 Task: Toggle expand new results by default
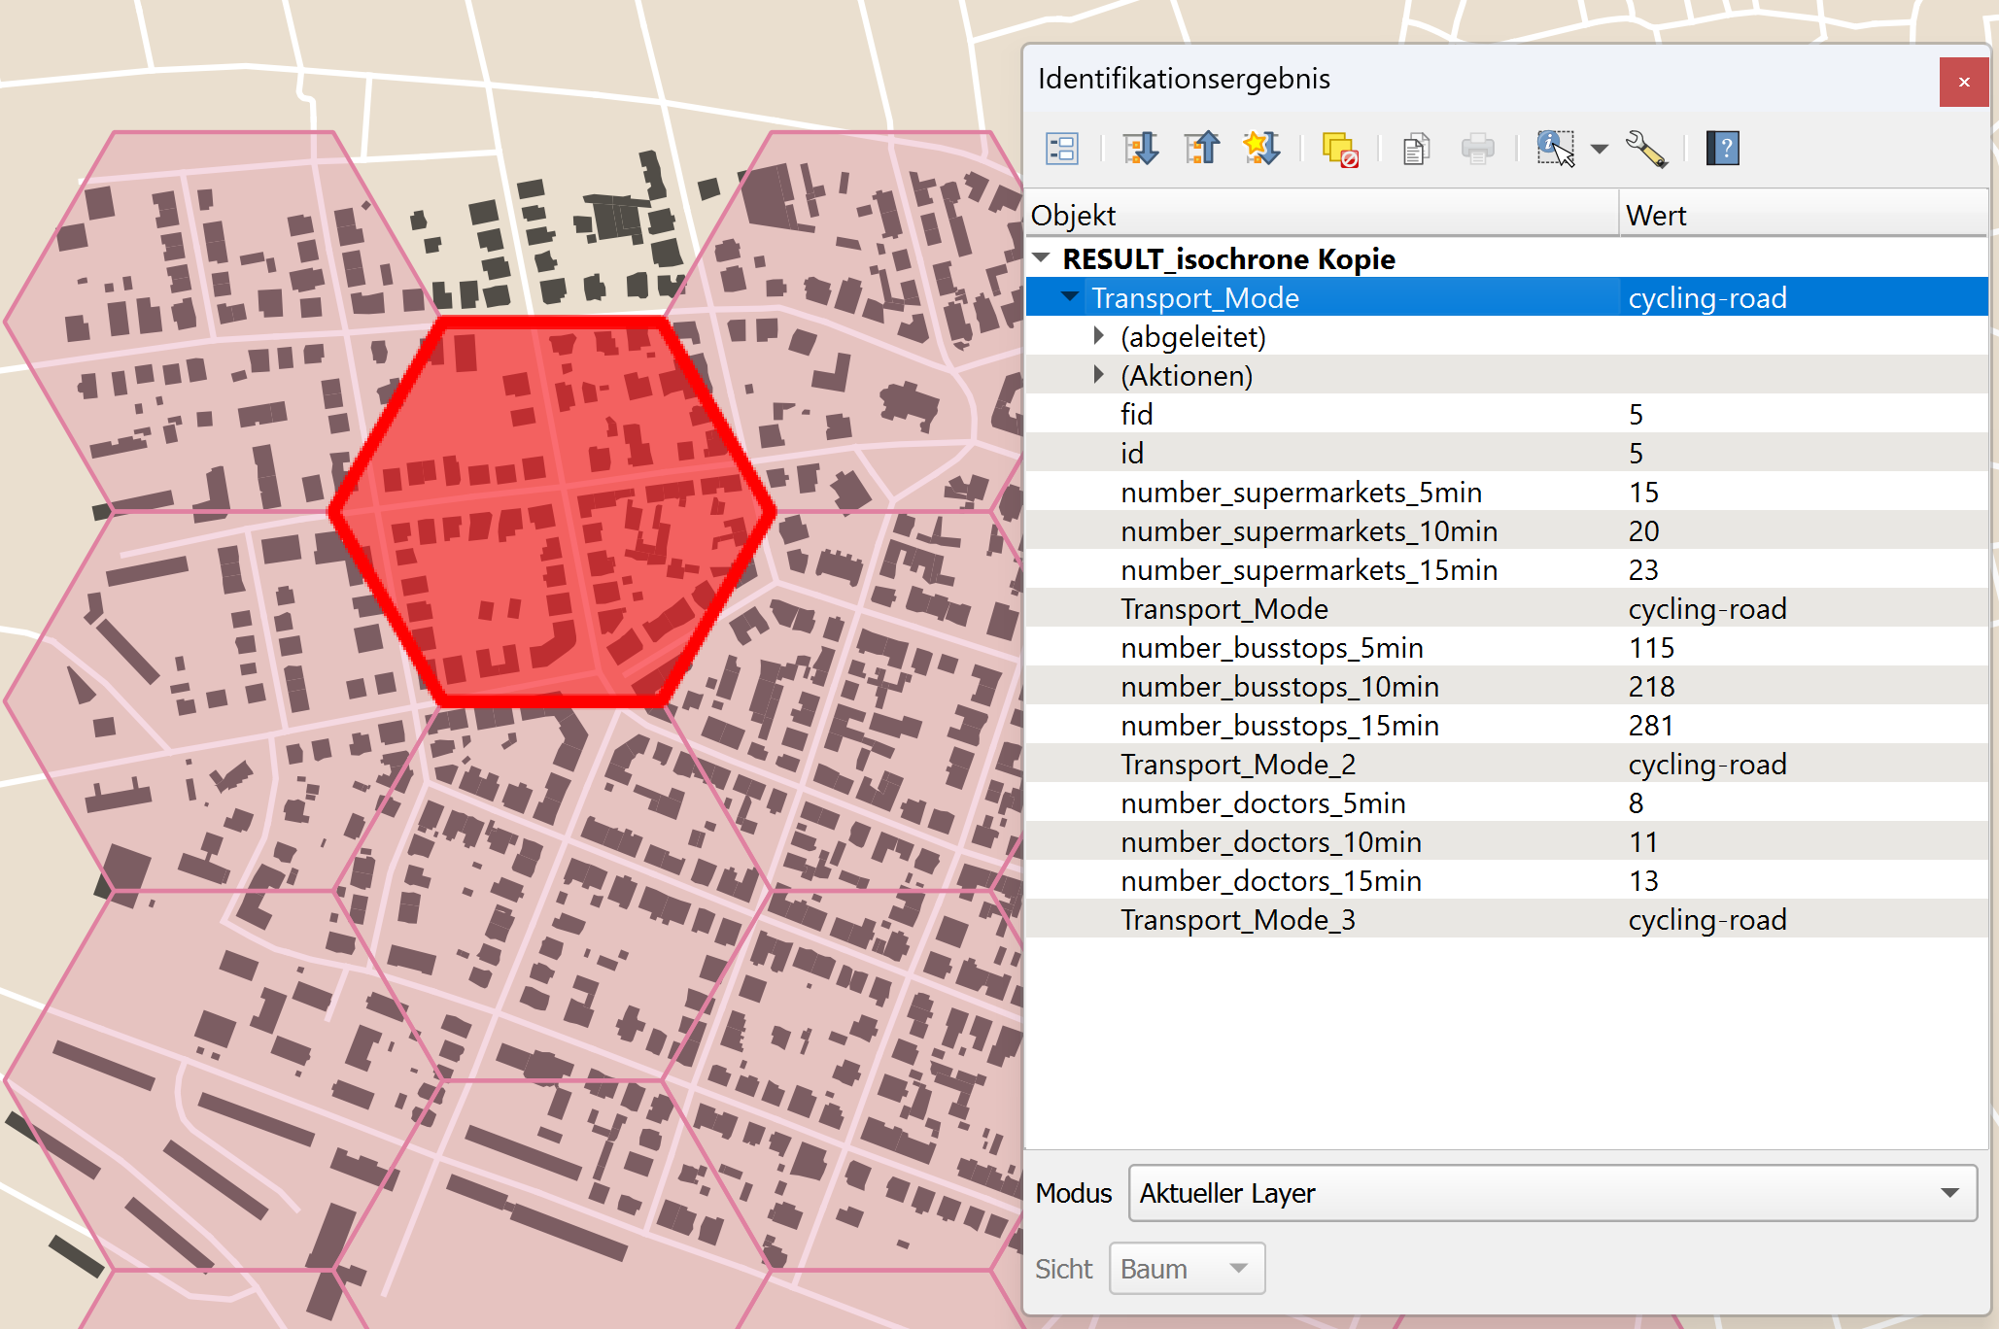[1261, 149]
